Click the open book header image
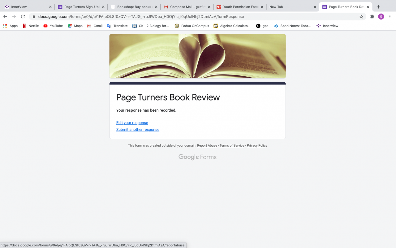This screenshot has height=248, width=396. coord(197,56)
